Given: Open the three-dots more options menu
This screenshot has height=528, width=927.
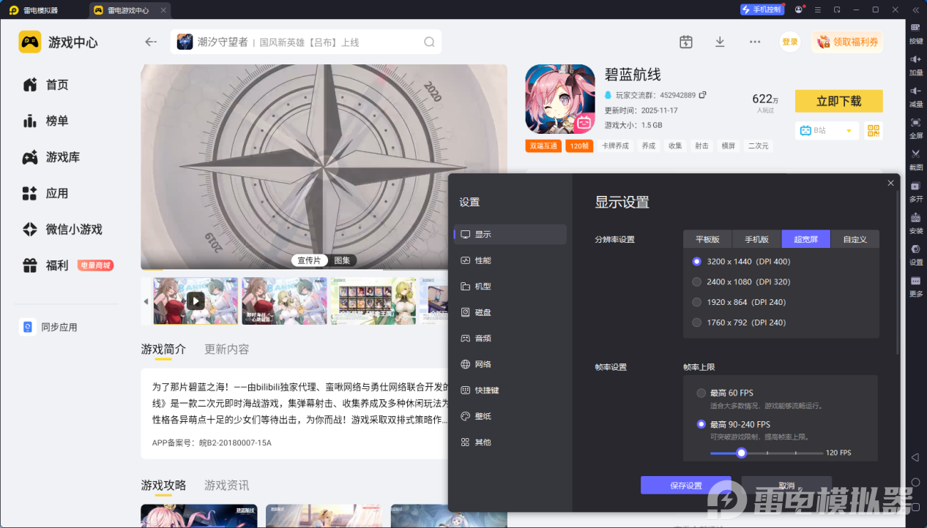Looking at the screenshot, I should (755, 42).
